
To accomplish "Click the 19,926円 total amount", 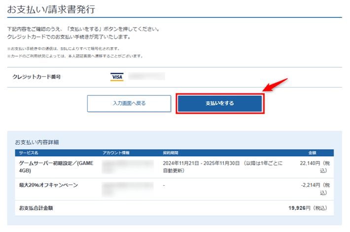I will pyautogui.click(x=308, y=208).
